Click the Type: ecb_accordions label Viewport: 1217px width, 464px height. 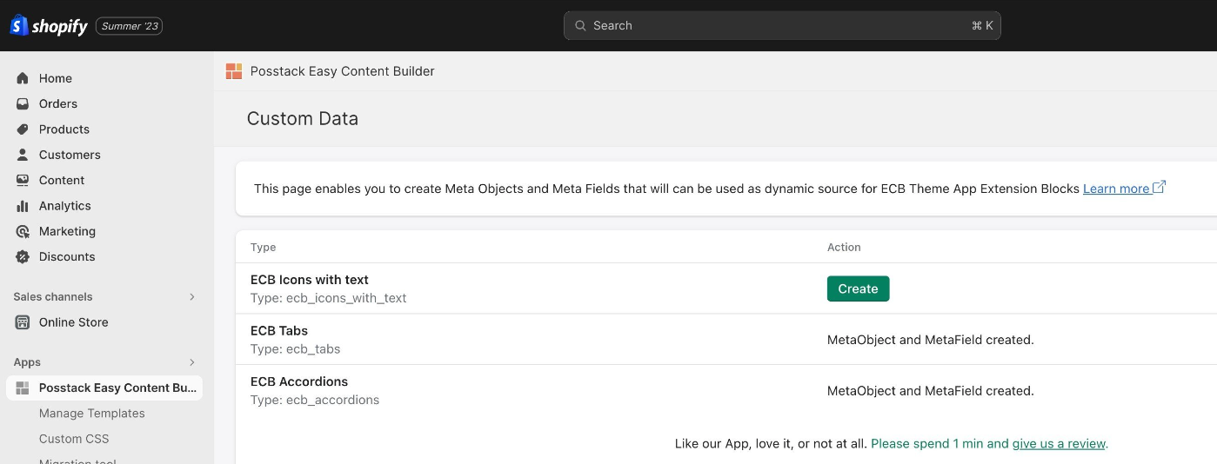click(x=315, y=401)
